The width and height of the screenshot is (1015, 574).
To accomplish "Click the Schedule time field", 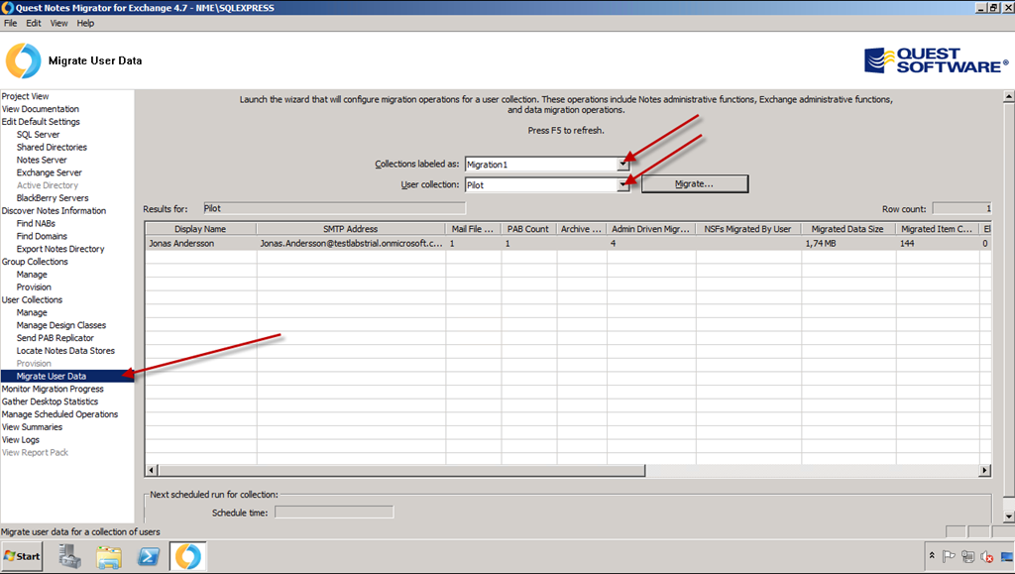I will [334, 513].
